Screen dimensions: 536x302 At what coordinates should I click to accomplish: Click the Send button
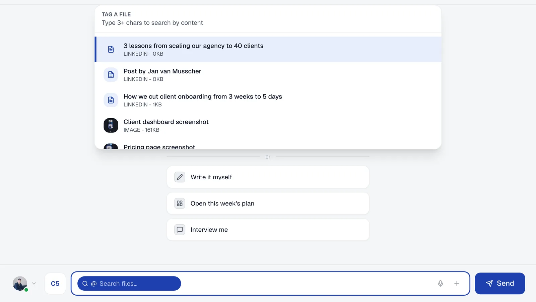pos(500,284)
